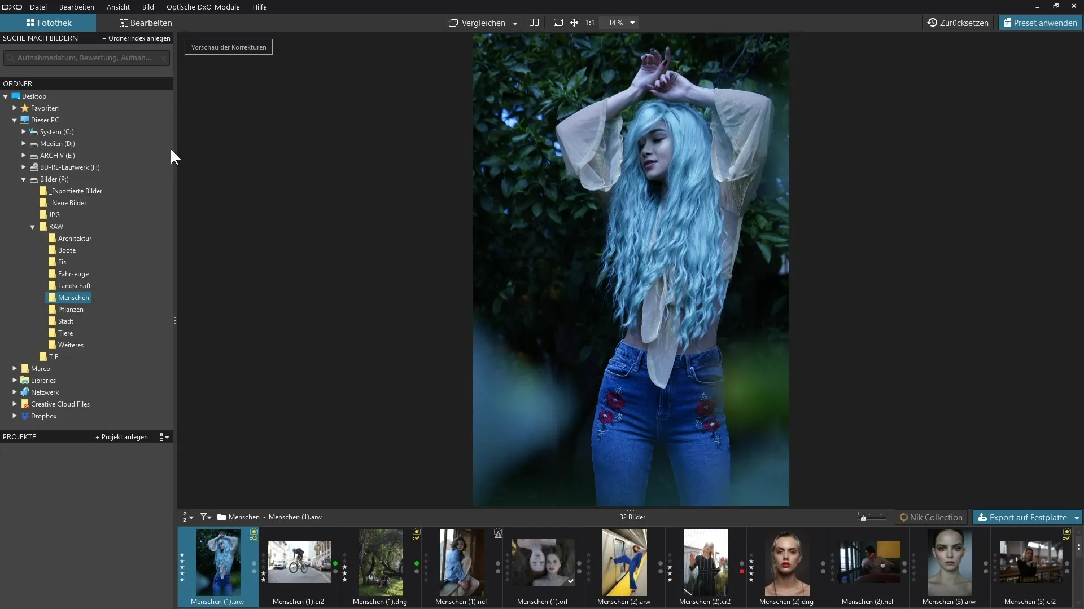Open the 14 % zoom level dropdown
The width and height of the screenshot is (1084, 609).
(632, 23)
